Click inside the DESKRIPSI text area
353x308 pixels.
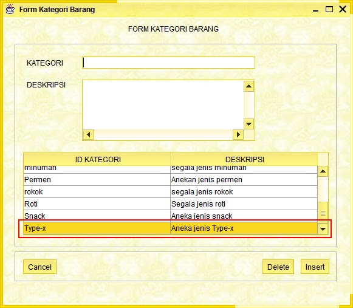pyautogui.click(x=163, y=104)
